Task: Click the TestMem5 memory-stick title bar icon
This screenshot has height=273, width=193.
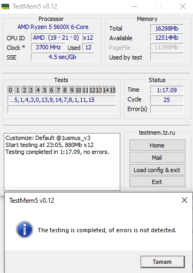Action: 5,6
